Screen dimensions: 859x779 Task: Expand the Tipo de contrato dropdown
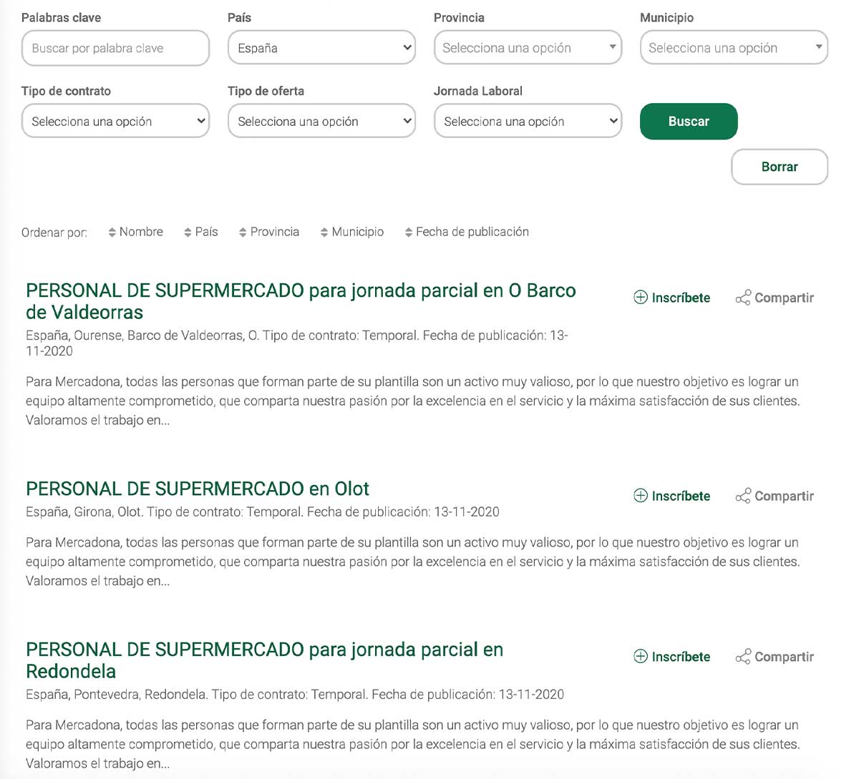(x=115, y=121)
